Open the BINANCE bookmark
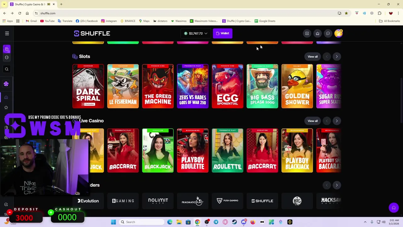Viewport: 403px width, 227px height. coord(128,21)
